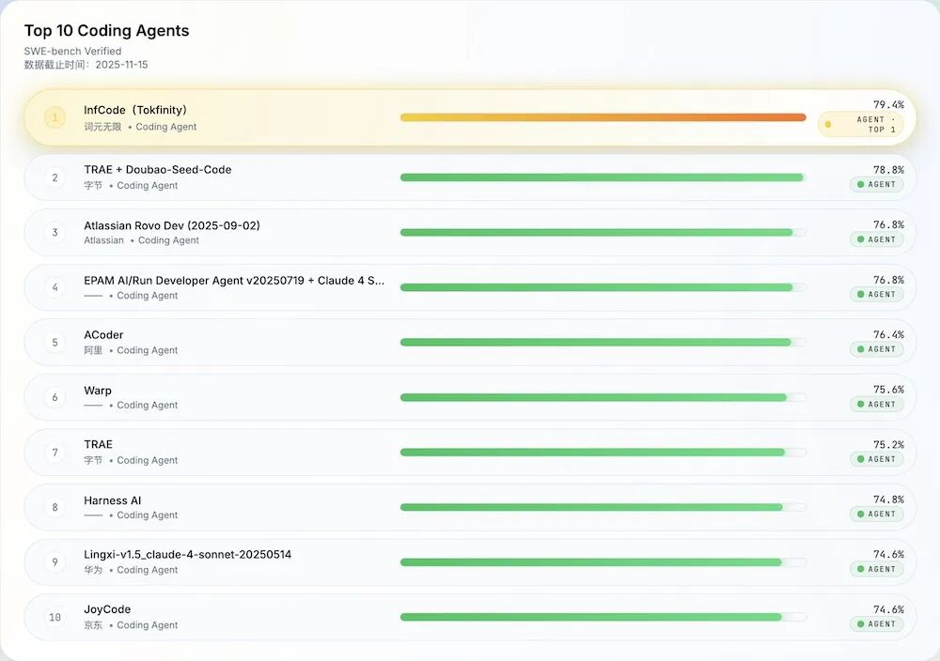Click the 79.4% score value

[888, 105]
